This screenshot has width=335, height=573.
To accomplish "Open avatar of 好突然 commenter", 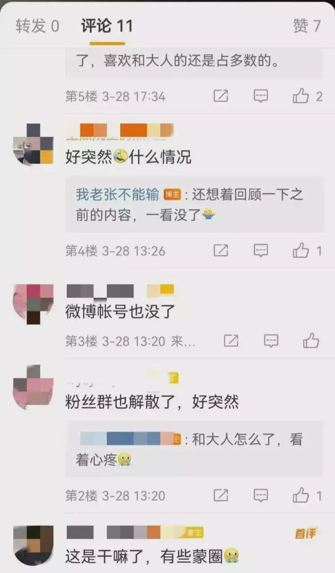I will 33,144.
